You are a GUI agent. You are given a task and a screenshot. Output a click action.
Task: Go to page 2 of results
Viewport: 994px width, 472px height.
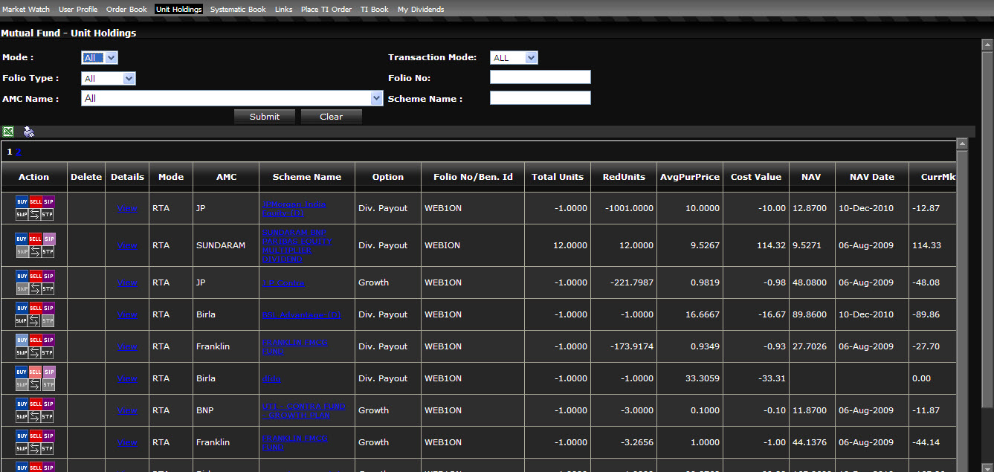(19, 152)
